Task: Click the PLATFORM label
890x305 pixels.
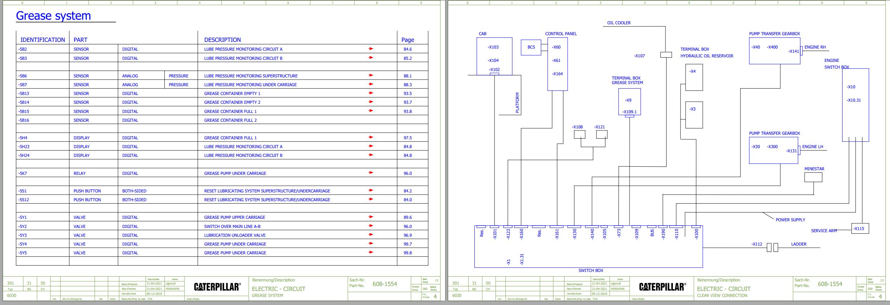Action: coord(517,103)
